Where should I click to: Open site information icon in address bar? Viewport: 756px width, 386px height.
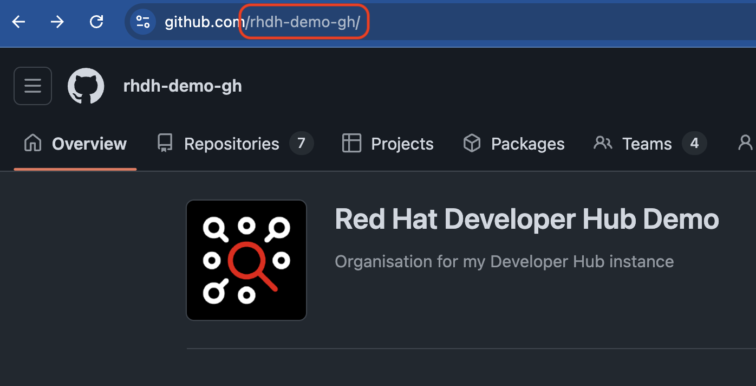pos(143,22)
